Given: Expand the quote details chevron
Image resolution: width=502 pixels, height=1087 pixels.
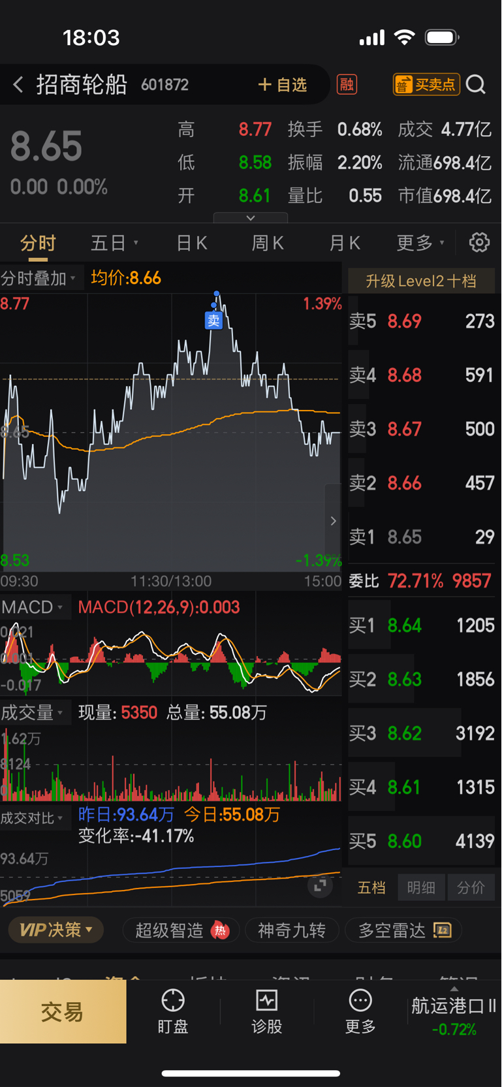Looking at the screenshot, I should 251,217.
